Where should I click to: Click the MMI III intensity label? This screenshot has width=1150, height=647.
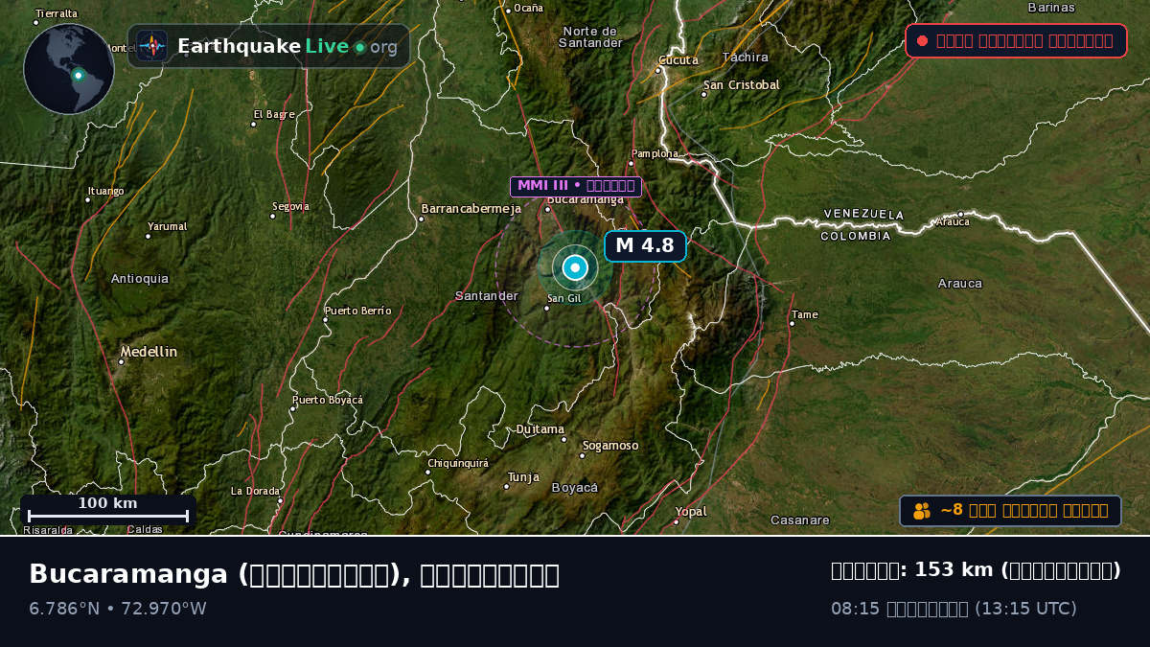tap(576, 186)
